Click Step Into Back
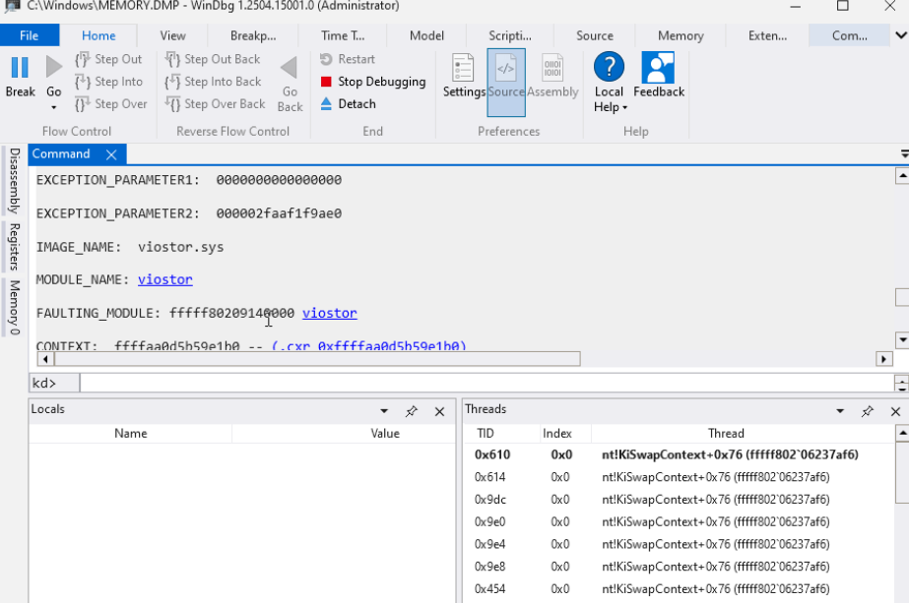This screenshot has height=603, width=909. coord(213,82)
